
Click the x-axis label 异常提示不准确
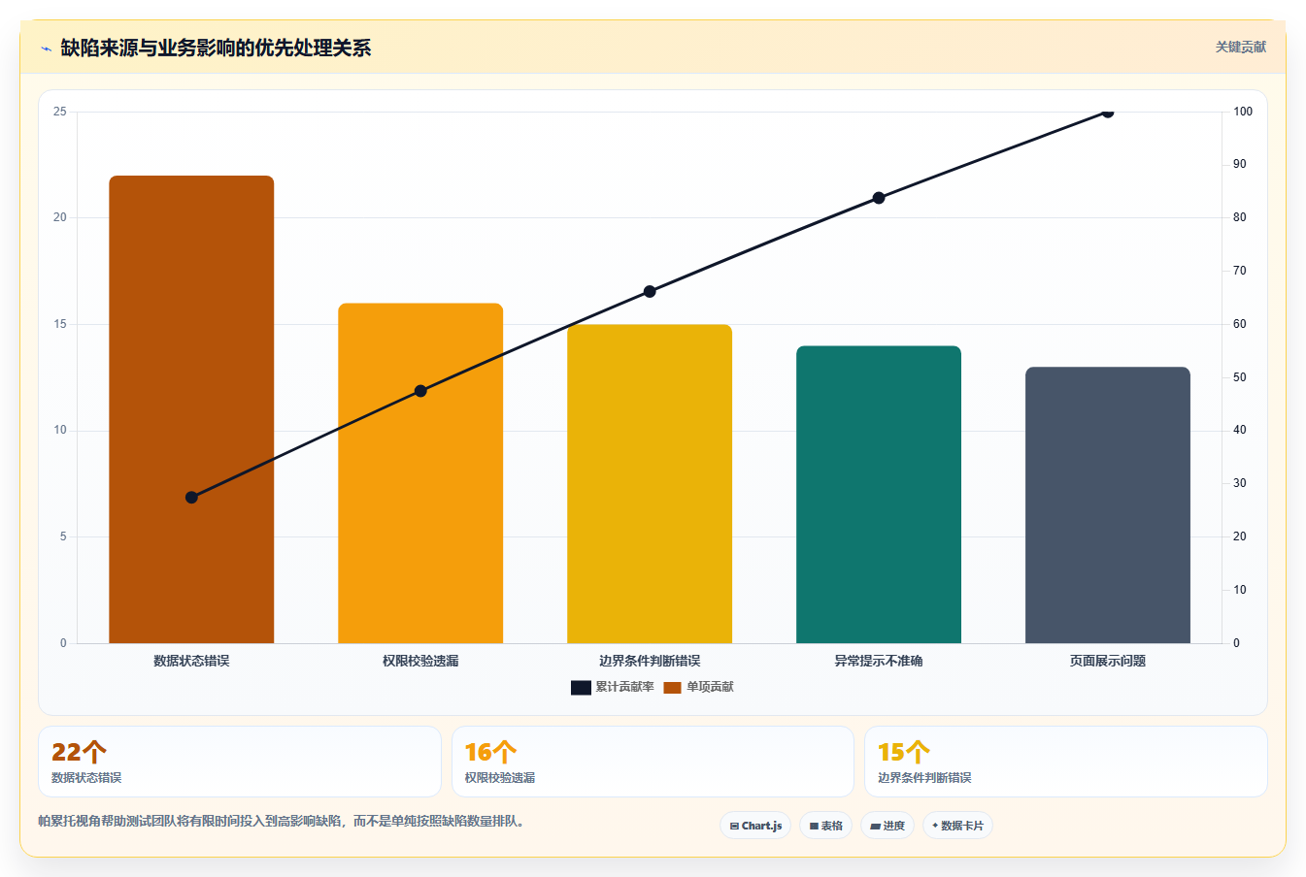pyautogui.click(x=879, y=661)
